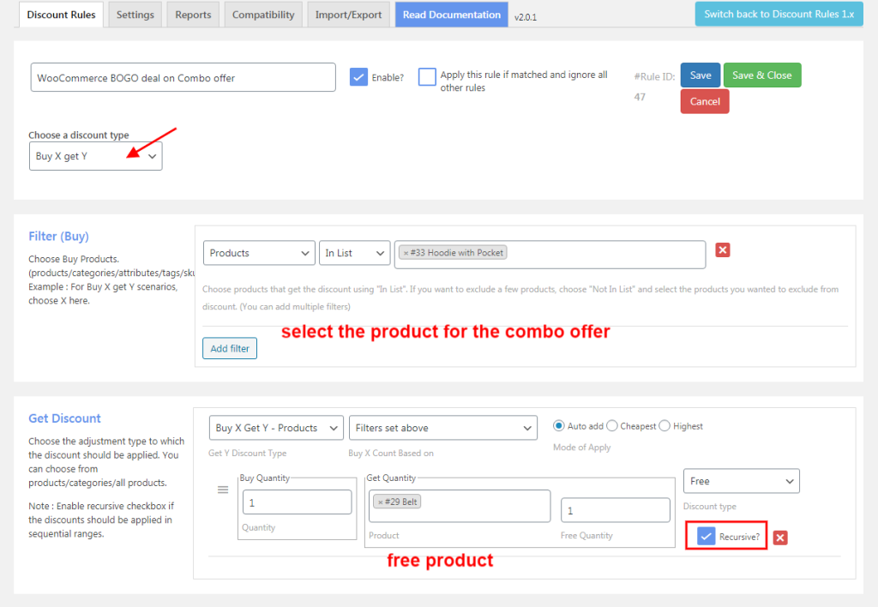The width and height of the screenshot is (878, 607).
Task: Switch to the Settings tab
Action: click(x=135, y=14)
